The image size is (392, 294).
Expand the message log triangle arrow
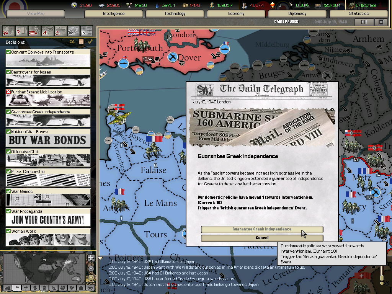point(101,258)
